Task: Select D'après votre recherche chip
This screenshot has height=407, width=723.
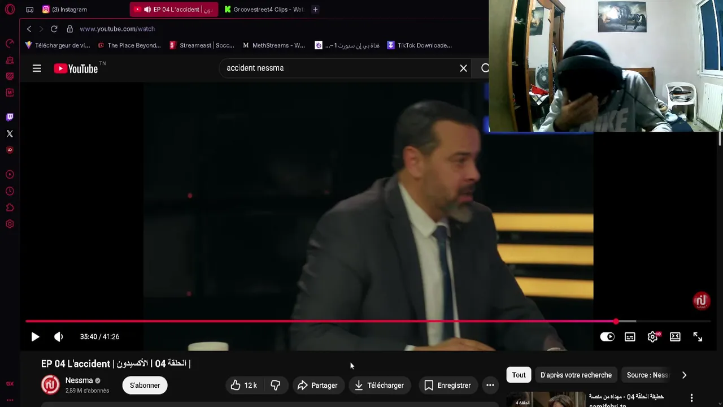Action: coord(576,375)
